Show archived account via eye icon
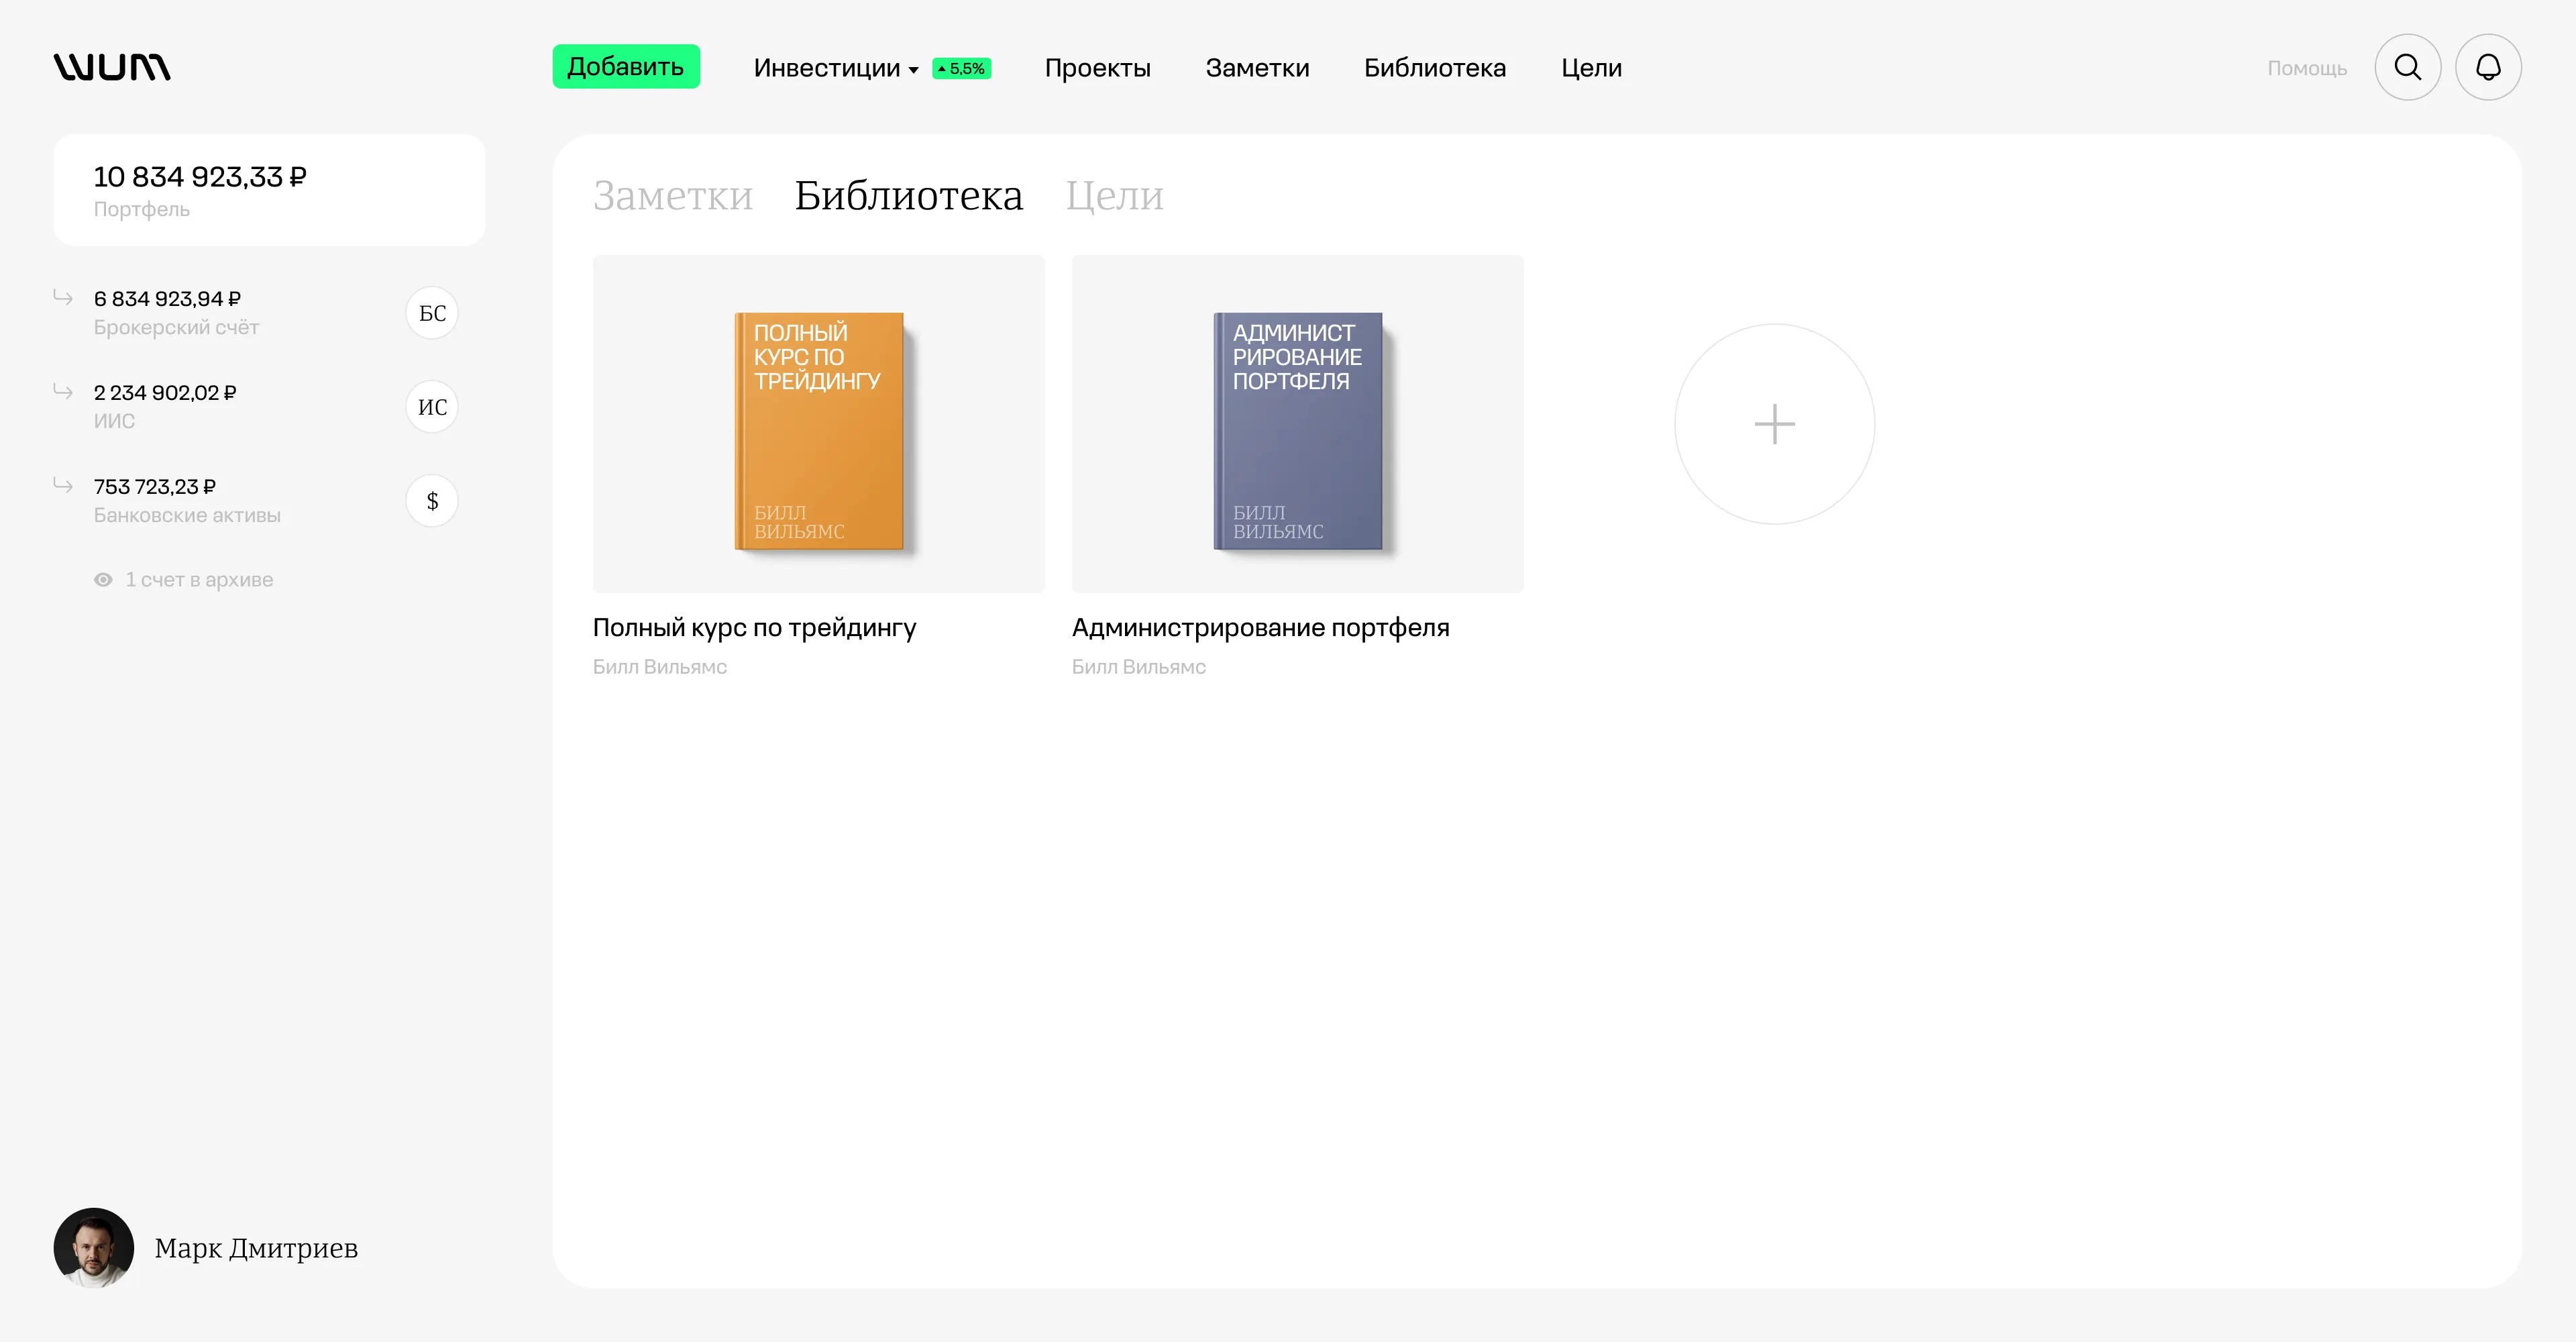The height and width of the screenshot is (1342, 2576). (x=103, y=580)
